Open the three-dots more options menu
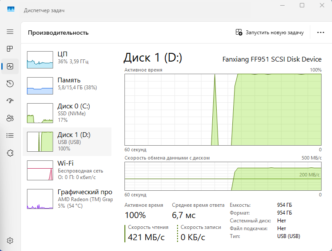This screenshot has height=251, width=332. pyautogui.click(x=321, y=33)
